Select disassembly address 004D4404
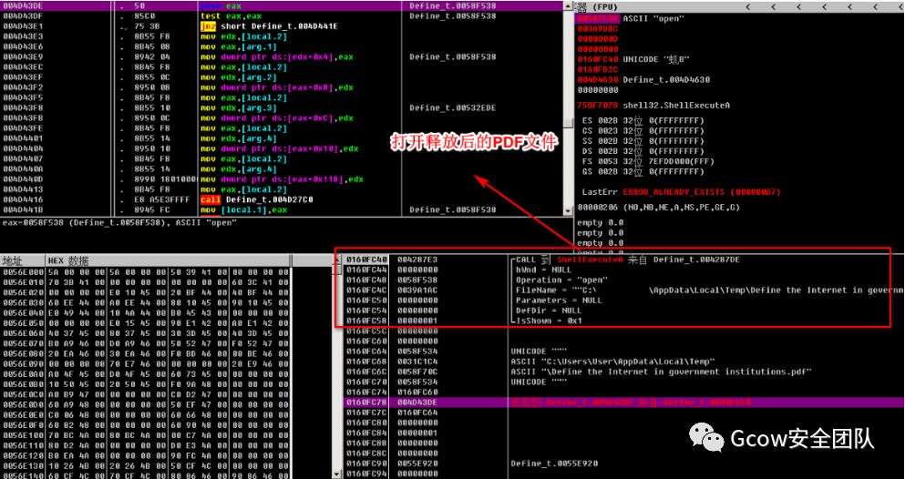Viewport: 905px width, 479px height. click(24, 148)
